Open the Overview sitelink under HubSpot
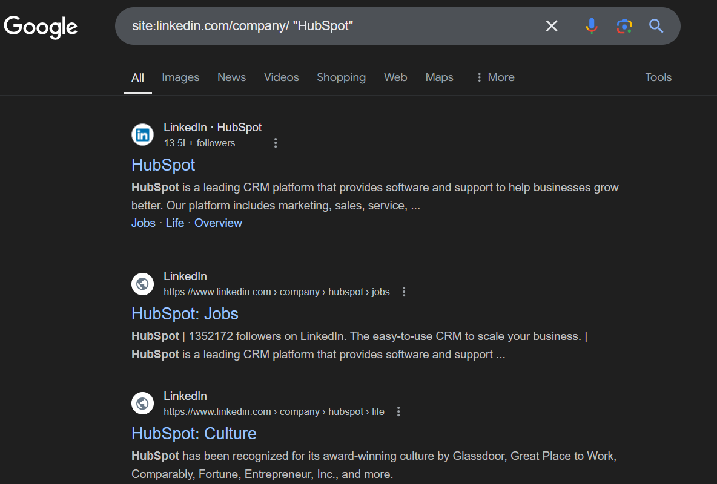This screenshot has width=717, height=484. click(x=218, y=223)
